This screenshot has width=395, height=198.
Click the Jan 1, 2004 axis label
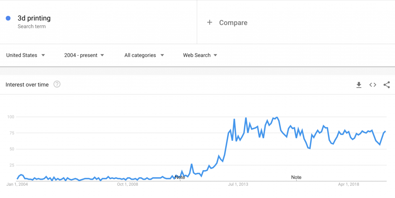tap(17, 184)
